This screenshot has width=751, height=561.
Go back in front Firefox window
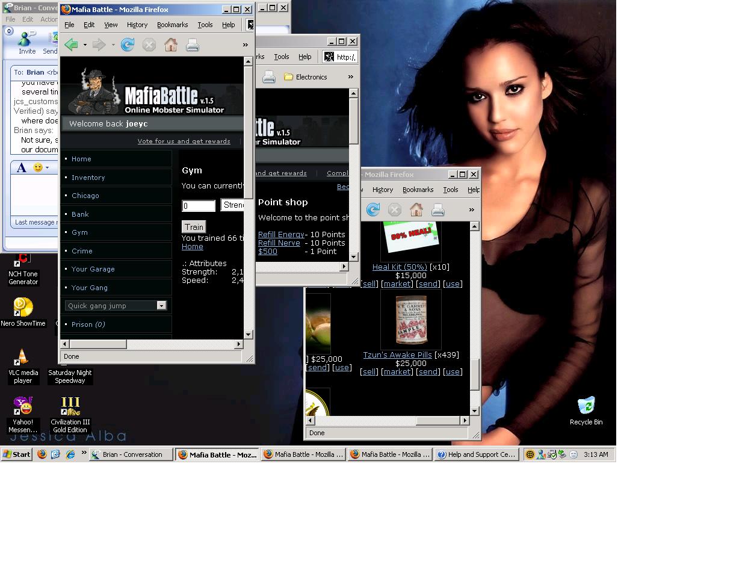click(71, 45)
